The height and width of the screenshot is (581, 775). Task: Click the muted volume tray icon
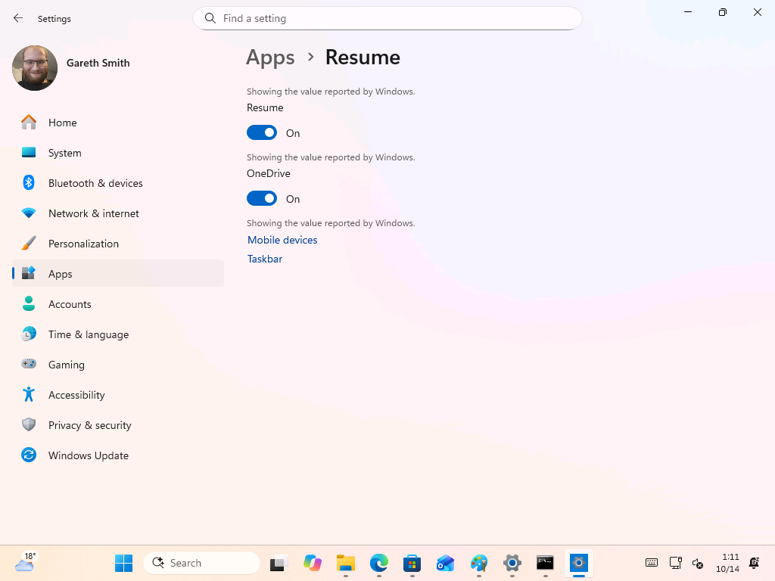tap(697, 563)
